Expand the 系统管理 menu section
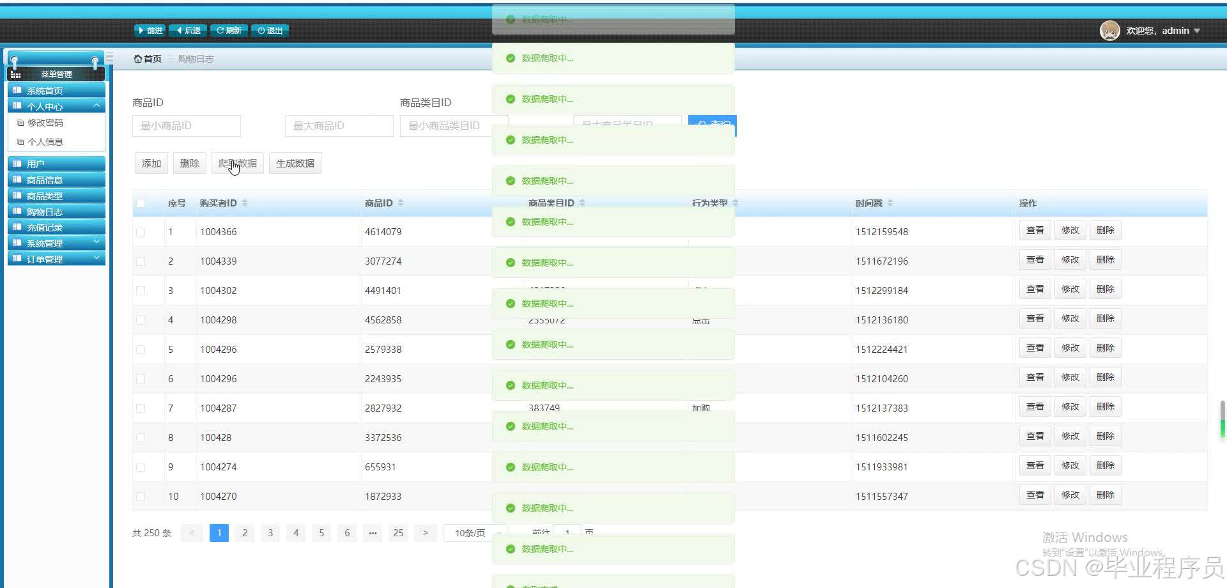Viewport: 1227px width, 588px height. click(x=56, y=244)
